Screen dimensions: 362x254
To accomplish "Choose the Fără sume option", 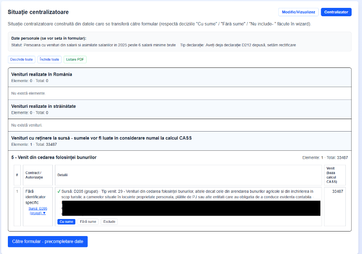I will tap(88, 222).
